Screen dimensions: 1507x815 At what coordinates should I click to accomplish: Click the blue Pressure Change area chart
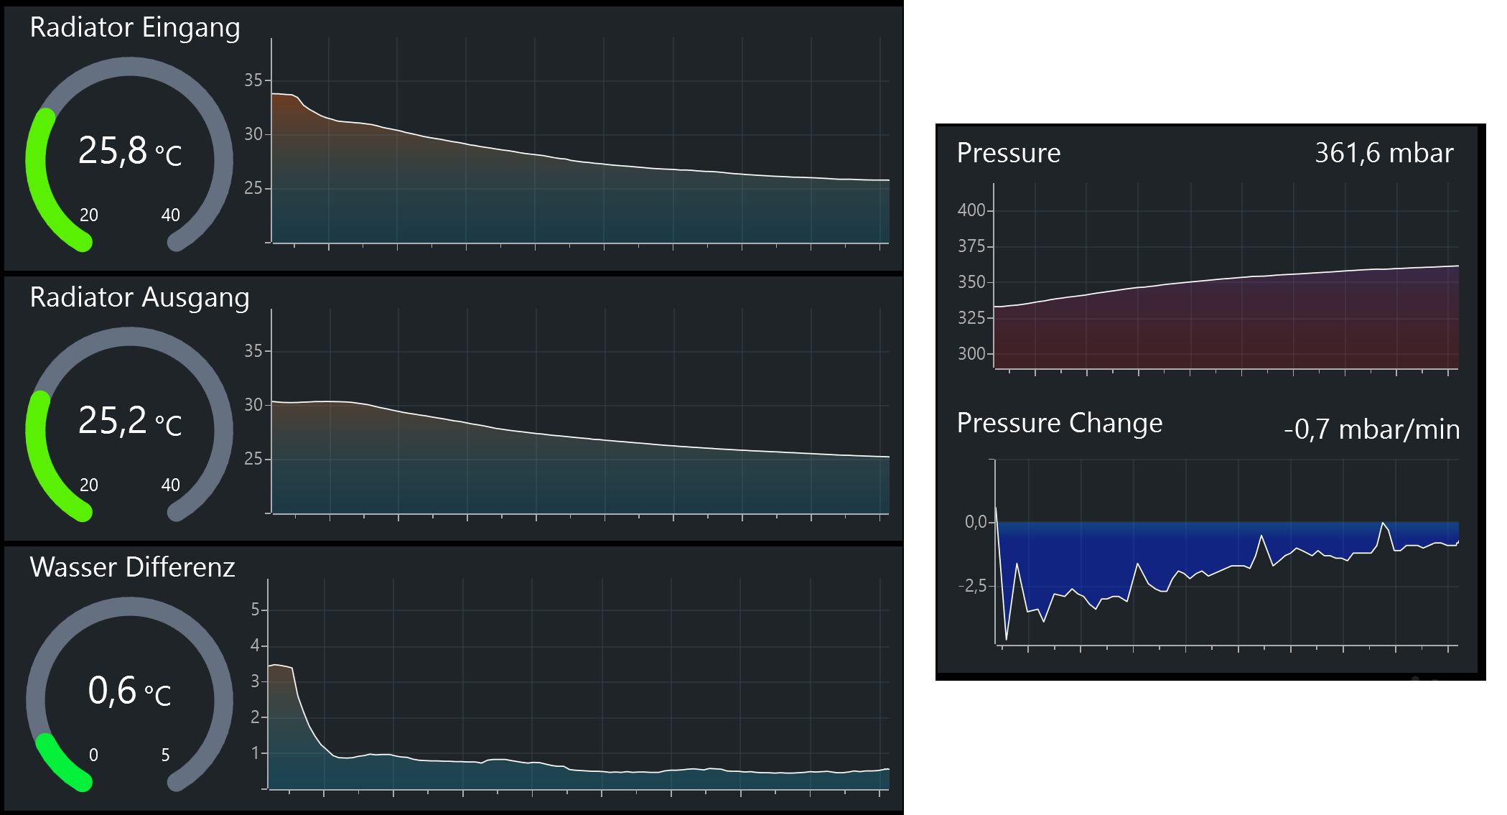pyautogui.click(x=1149, y=553)
